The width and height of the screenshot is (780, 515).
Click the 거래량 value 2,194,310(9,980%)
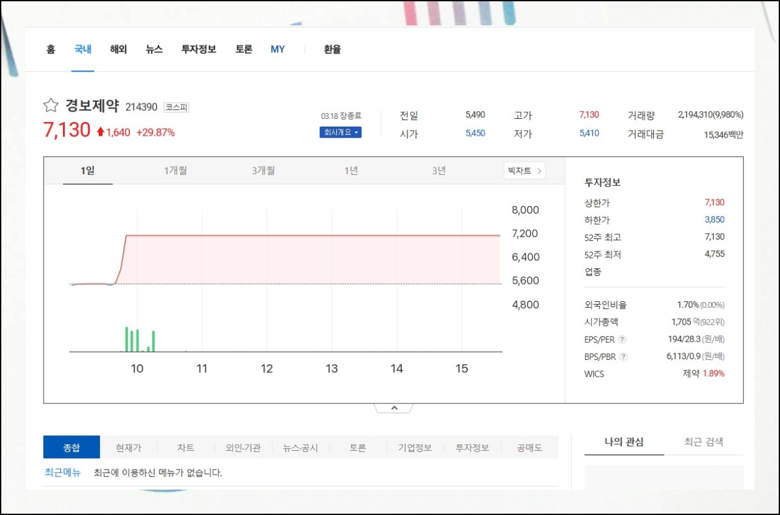click(x=710, y=115)
